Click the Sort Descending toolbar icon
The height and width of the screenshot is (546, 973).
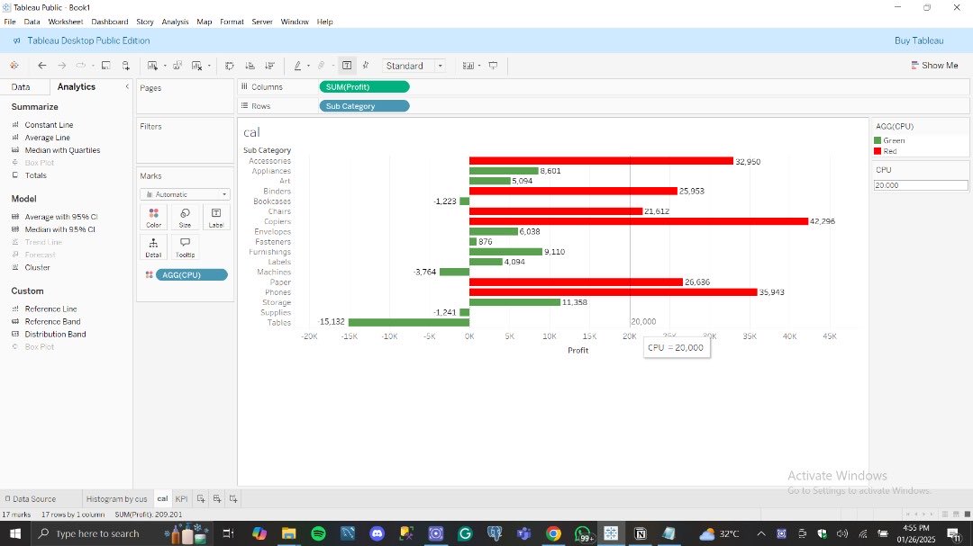click(x=270, y=65)
